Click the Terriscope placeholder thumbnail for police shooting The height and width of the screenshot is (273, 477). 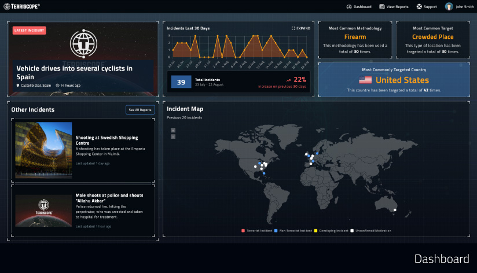pyautogui.click(x=43, y=211)
